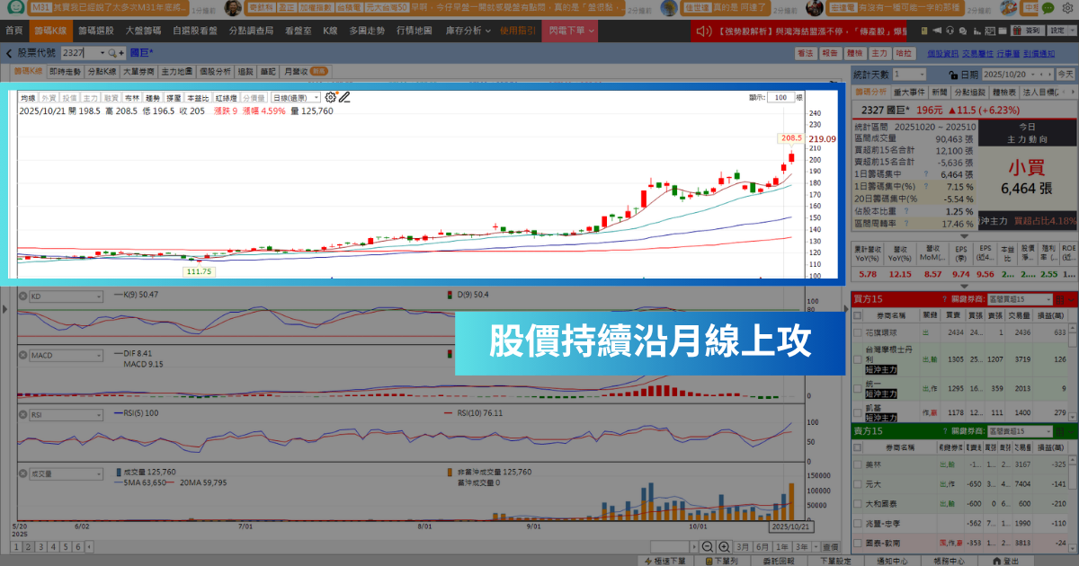
Task: Open chart settings gear icon
Action: click(330, 97)
